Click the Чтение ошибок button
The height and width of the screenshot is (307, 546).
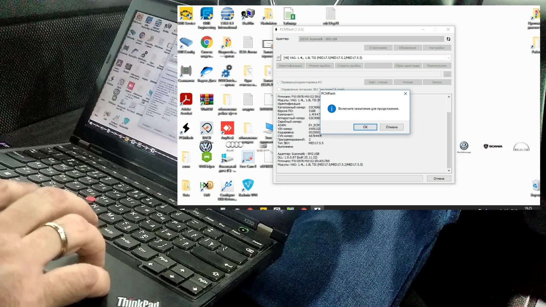pos(320,66)
